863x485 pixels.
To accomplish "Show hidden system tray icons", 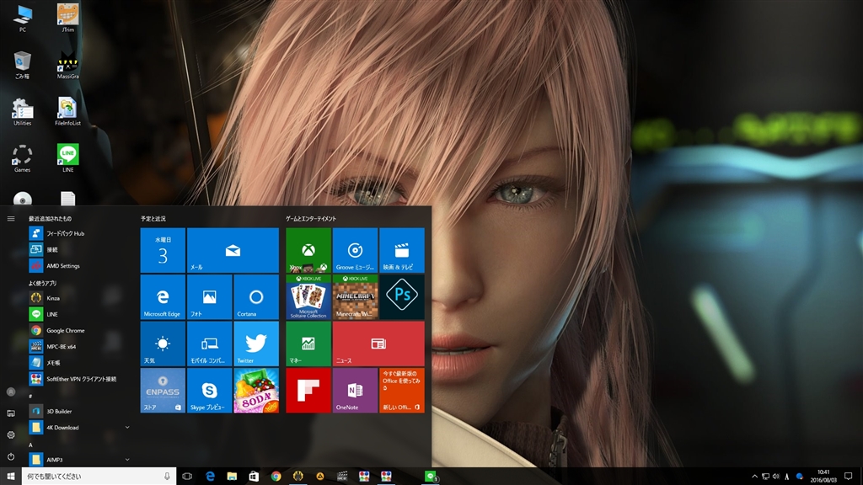I will pos(754,477).
